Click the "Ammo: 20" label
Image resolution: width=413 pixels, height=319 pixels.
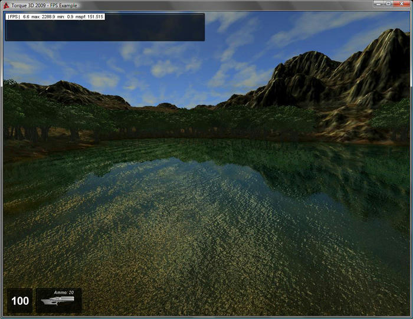pos(63,292)
